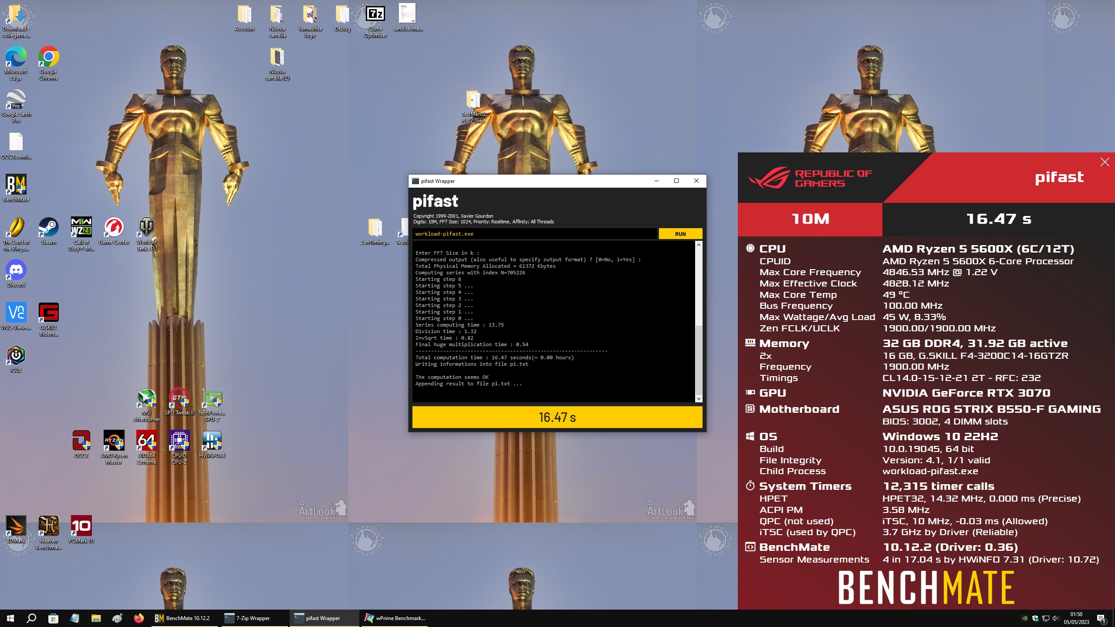Screen dimensions: 1115x627
Task: Click the pifast console scrollbar thumb
Action: coord(699,360)
